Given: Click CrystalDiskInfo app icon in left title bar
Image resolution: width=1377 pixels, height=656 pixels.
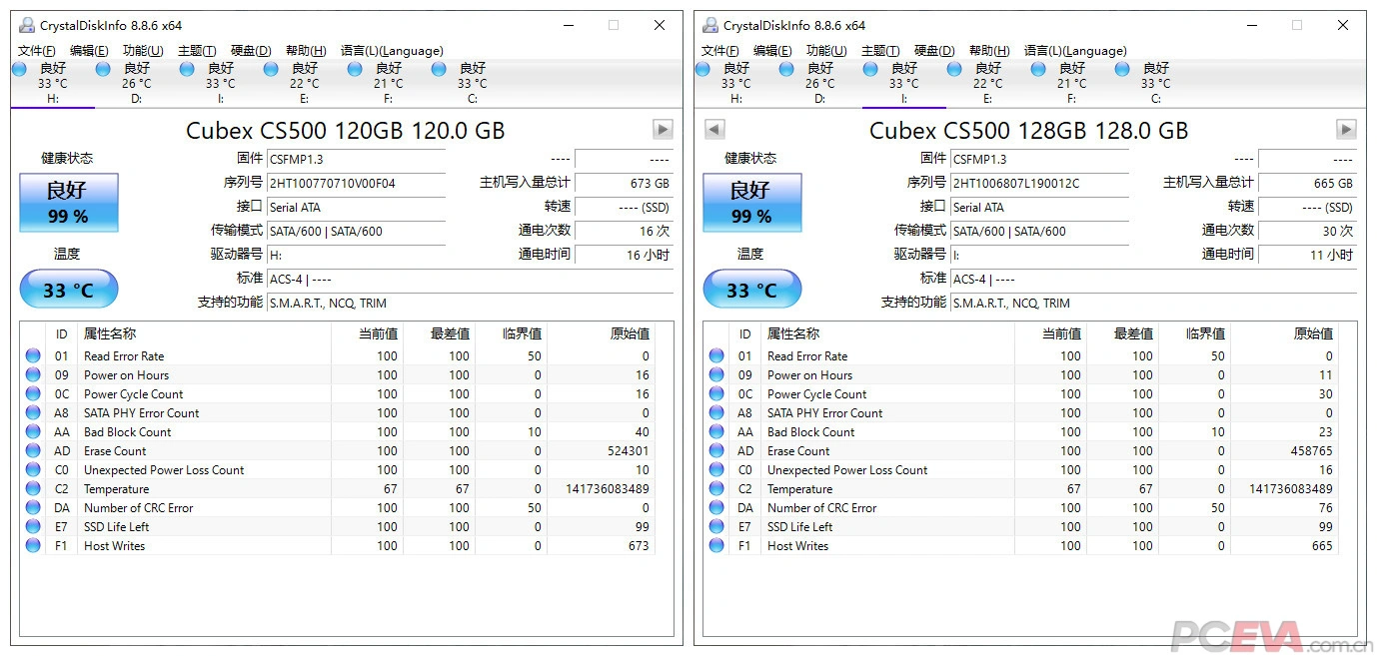Looking at the screenshot, I should click(x=27, y=25).
